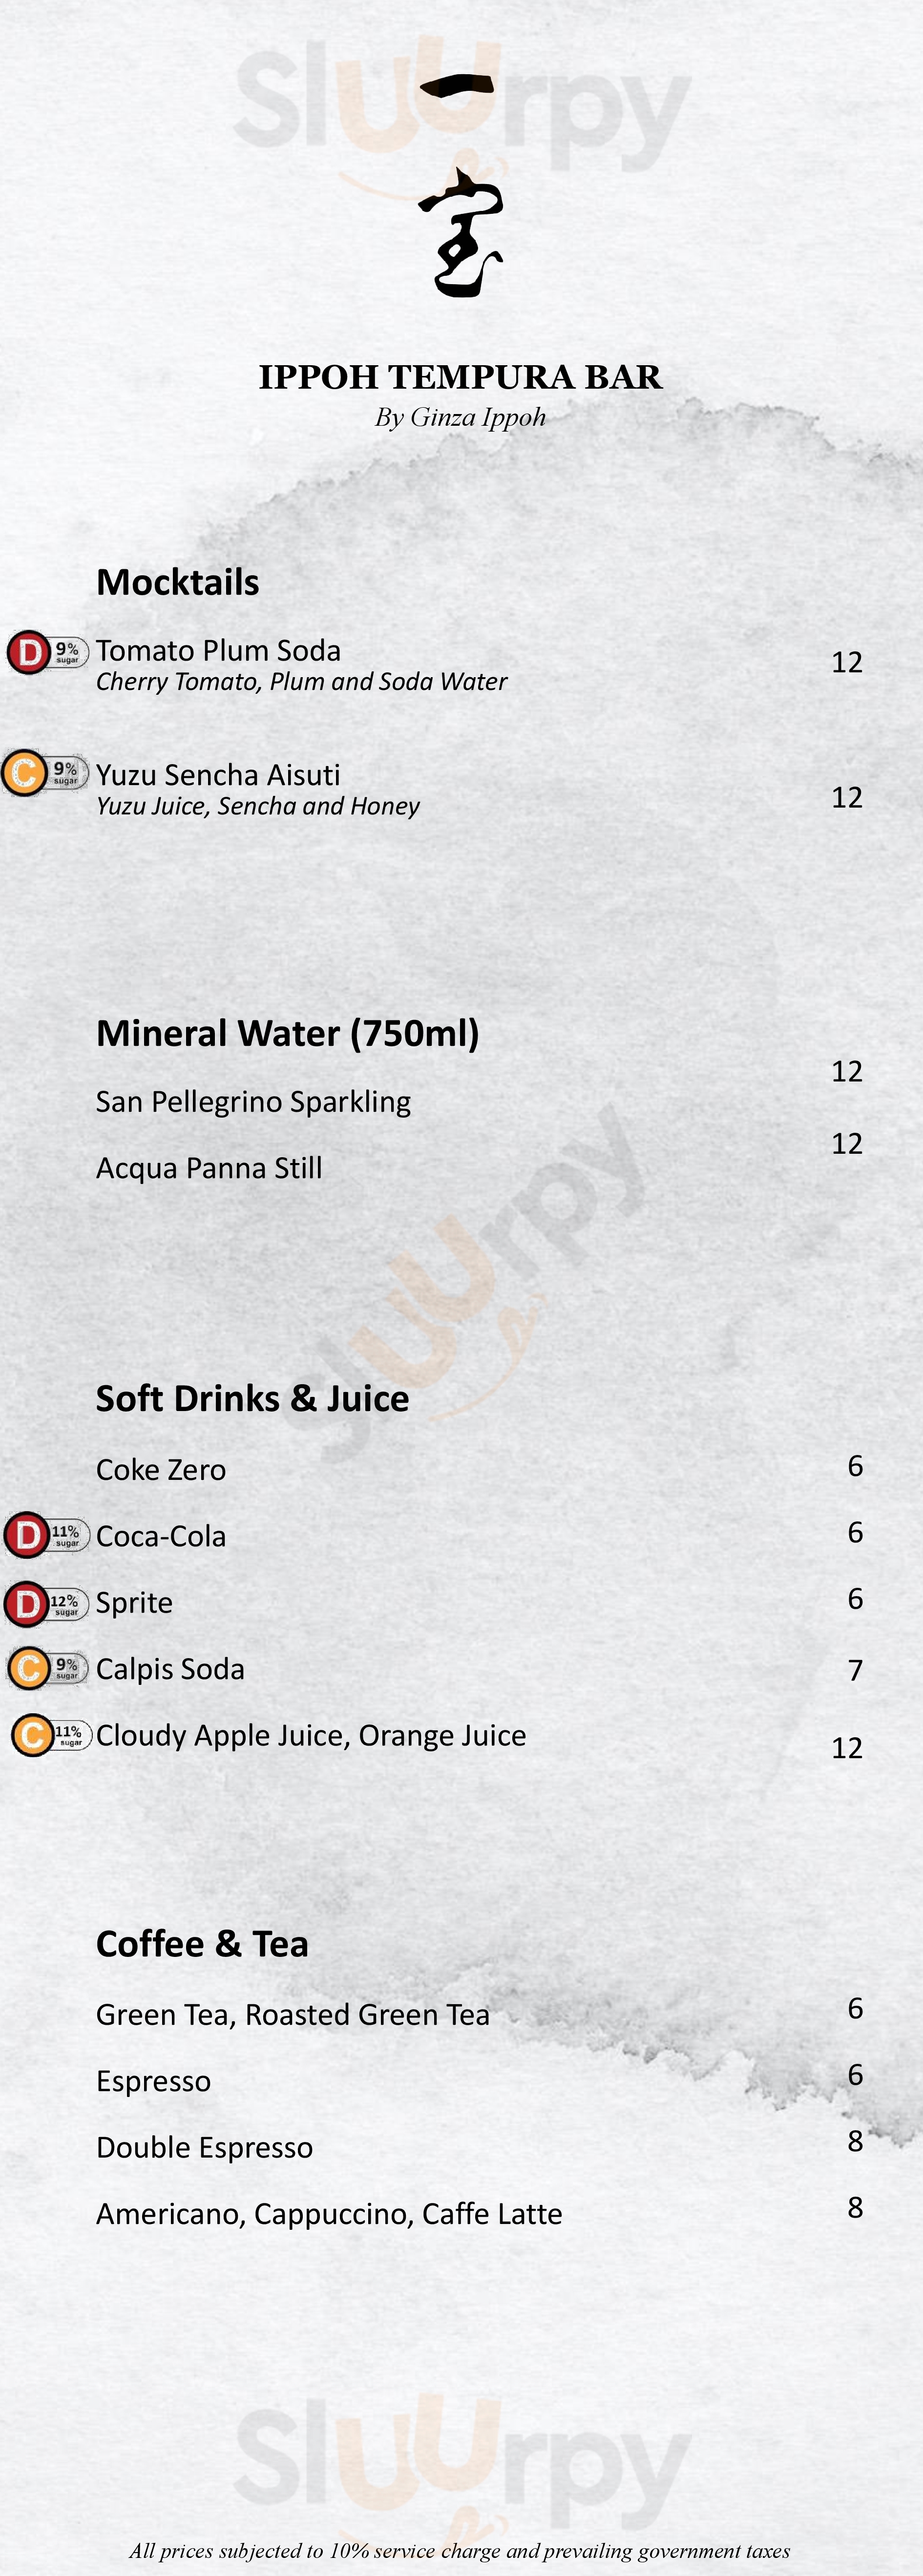Image resolution: width=923 pixels, height=2576 pixels.
Task: Click the service charge footnote text
Action: pyautogui.click(x=460, y=2551)
